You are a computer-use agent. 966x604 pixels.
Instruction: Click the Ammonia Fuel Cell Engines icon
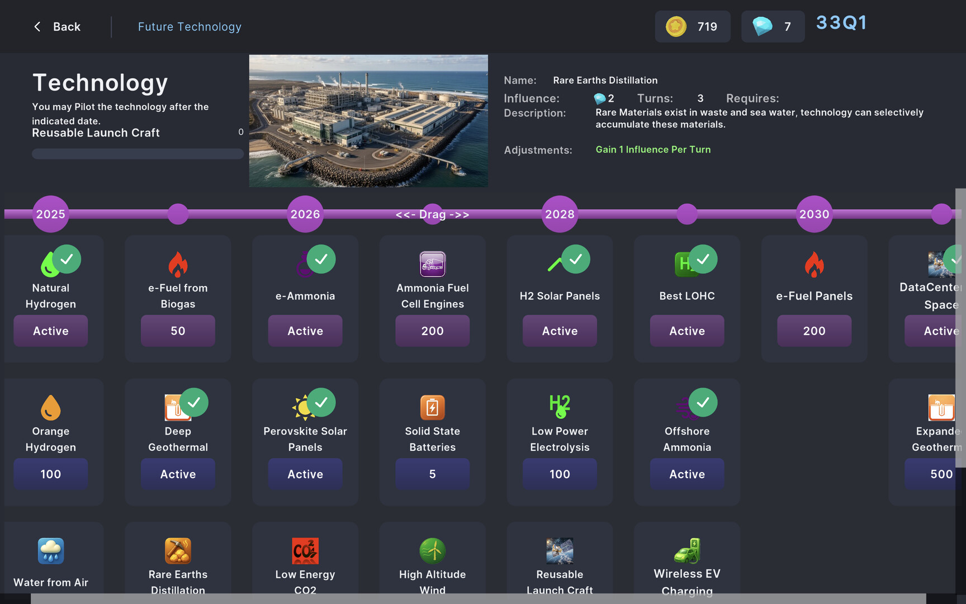coord(432,264)
